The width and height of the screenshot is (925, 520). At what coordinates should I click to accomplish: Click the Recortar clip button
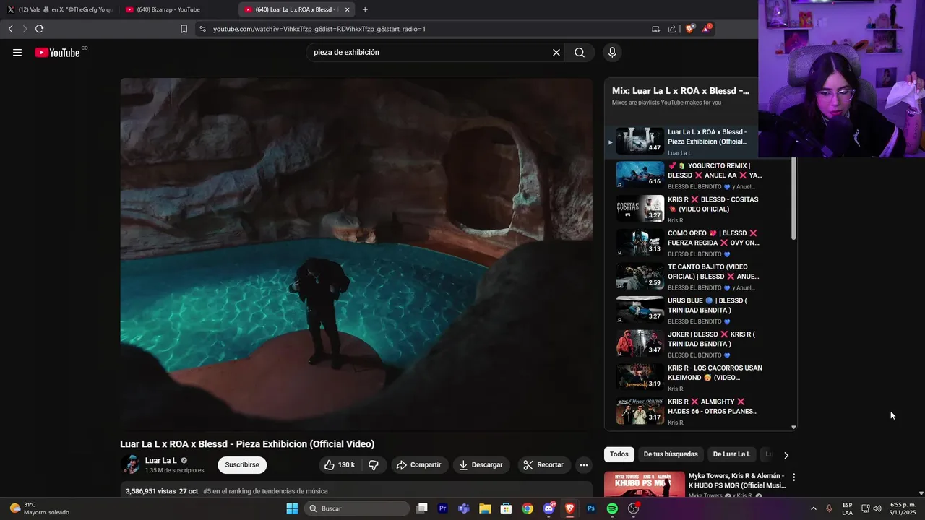[x=544, y=465]
